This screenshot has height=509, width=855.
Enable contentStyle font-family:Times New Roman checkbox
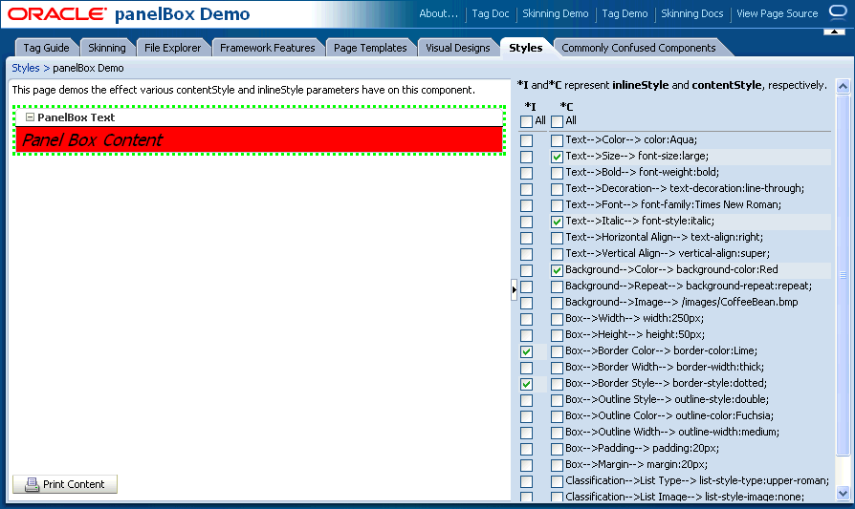(557, 205)
